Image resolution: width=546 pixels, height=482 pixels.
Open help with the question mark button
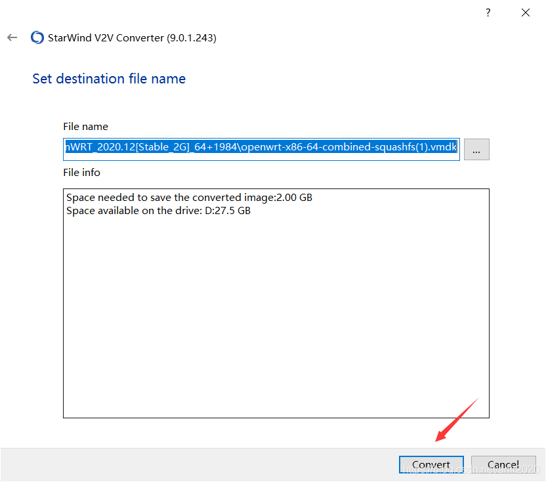coord(488,13)
